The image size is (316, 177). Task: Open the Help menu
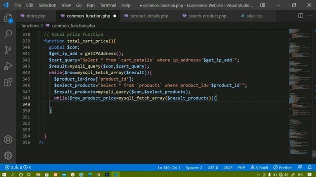(x=126, y=5)
